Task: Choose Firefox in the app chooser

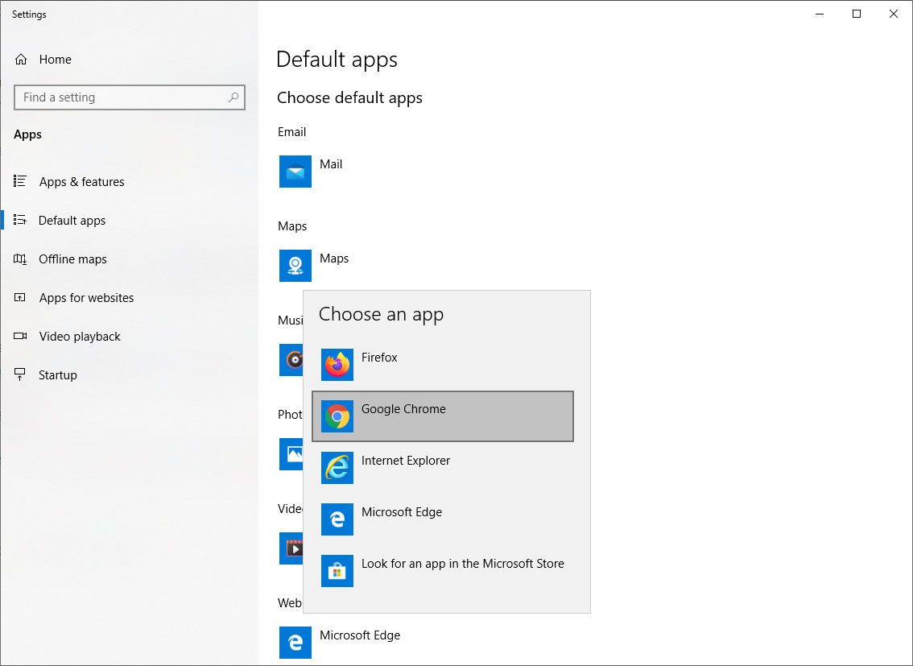Action: (443, 365)
